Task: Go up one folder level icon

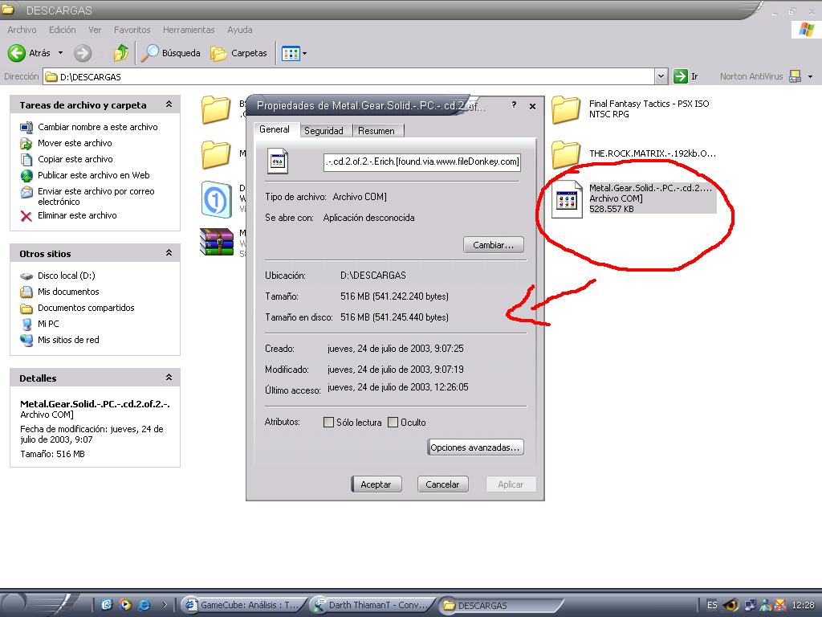Action: point(120,53)
